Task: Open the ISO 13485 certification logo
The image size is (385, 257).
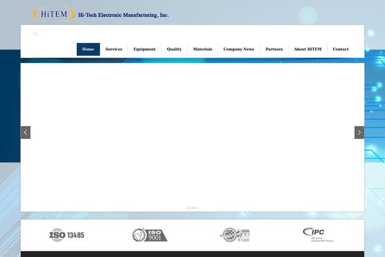Action: [x=67, y=235]
